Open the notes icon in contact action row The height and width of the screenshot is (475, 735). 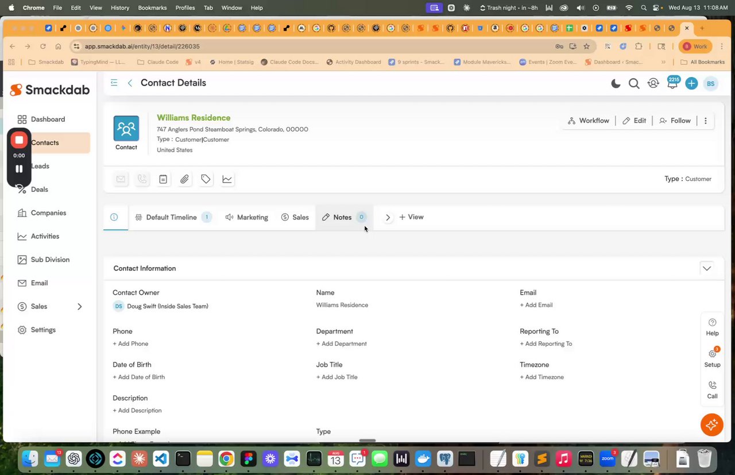(x=163, y=179)
